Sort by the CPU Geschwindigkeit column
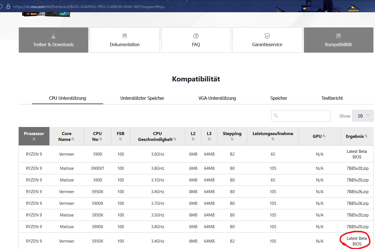Viewport: 375px width, 249px height. coord(175,139)
